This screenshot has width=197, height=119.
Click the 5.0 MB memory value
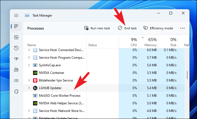pos(152,103)
